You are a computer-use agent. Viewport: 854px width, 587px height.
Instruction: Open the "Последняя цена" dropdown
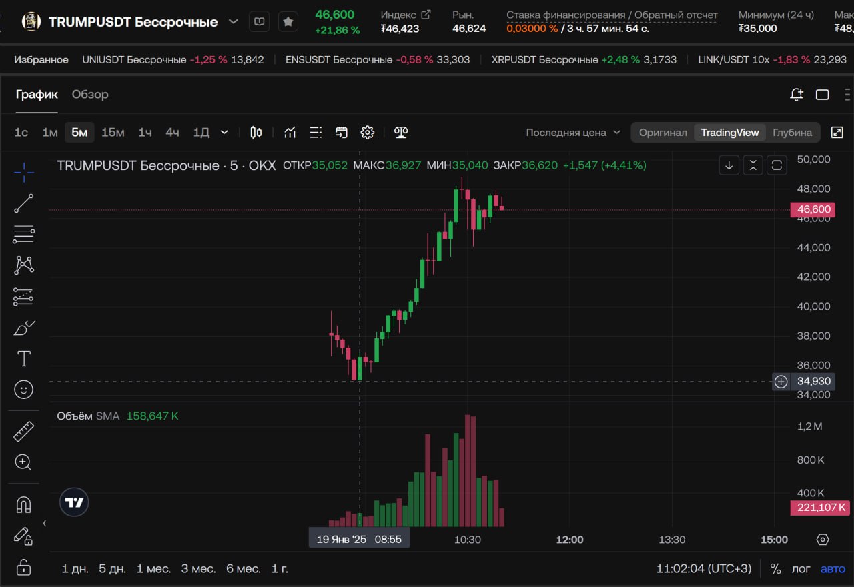573,133
